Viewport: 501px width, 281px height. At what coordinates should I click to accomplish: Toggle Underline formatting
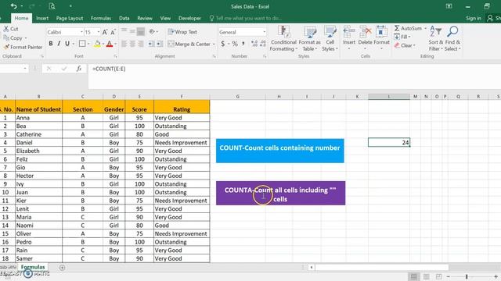(67, 44)
